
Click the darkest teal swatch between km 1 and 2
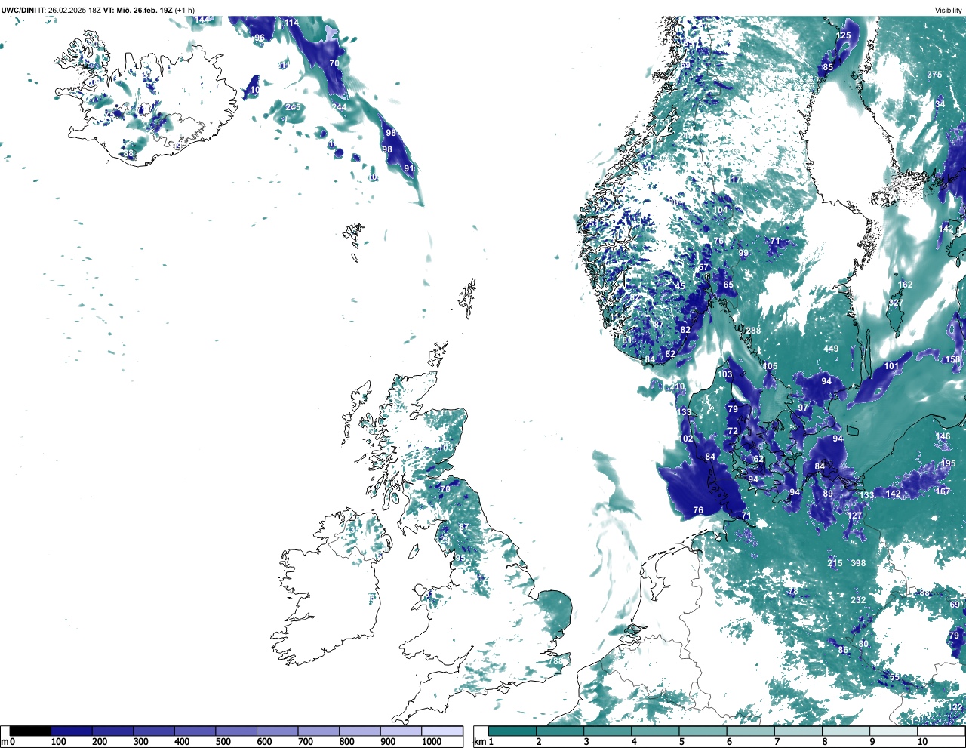(x=512, y=731)
